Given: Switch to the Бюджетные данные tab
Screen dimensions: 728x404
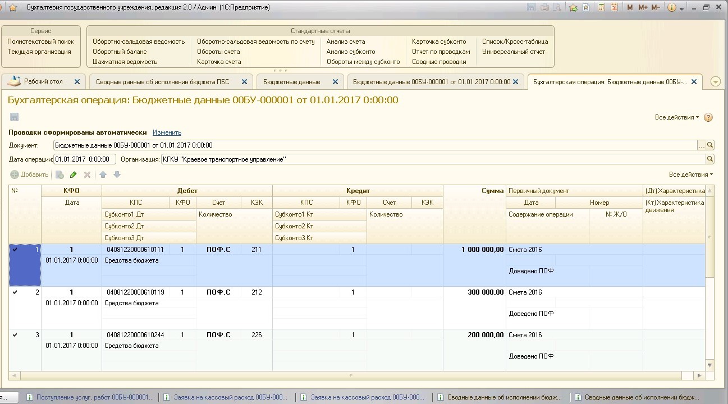Looking at the screenshot, I should 292,81.
